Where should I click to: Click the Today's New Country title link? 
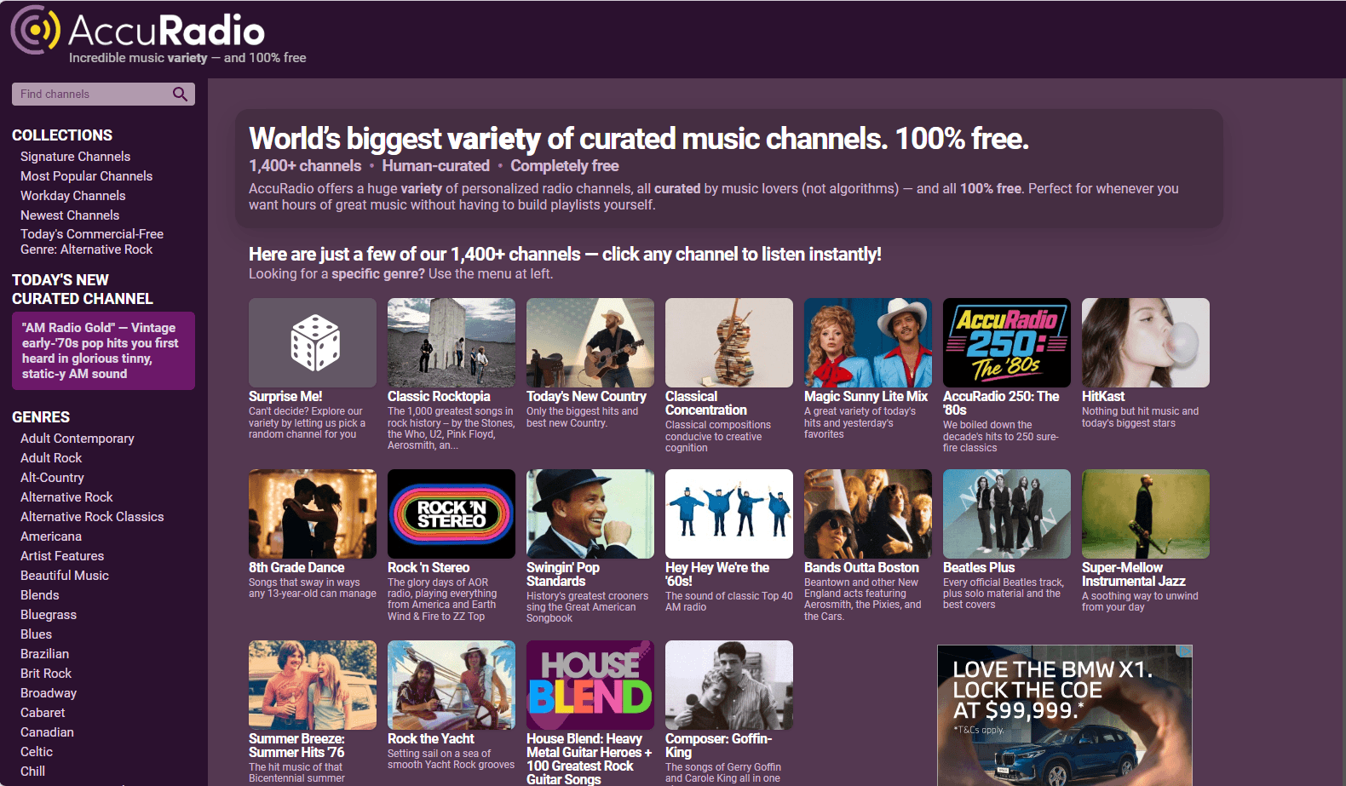pos(586,397)
